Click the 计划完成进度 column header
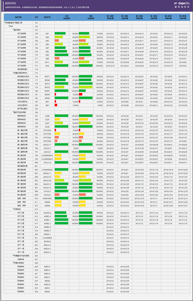193x301 pixels. click(67, 17)
